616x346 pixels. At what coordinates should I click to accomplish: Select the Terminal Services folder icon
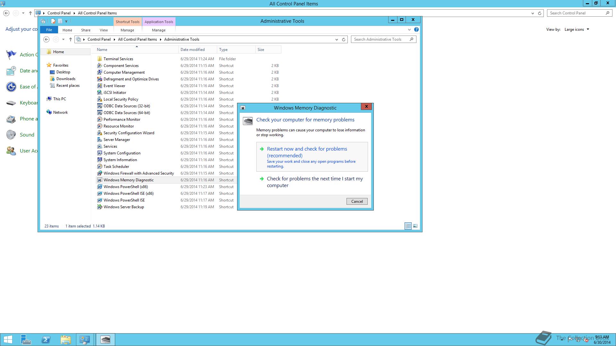point(99,59)
